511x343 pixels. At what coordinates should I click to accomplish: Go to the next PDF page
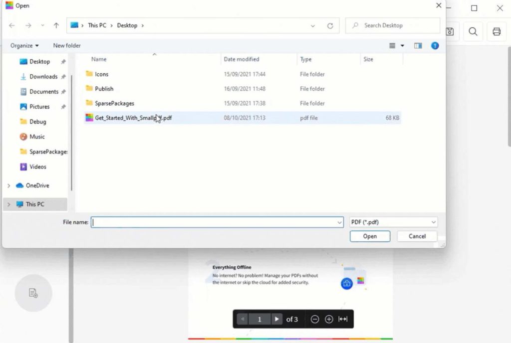tap(276, 319)
